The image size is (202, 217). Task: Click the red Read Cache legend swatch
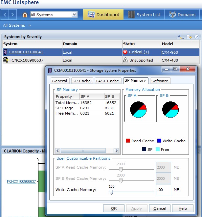point(128,141)
